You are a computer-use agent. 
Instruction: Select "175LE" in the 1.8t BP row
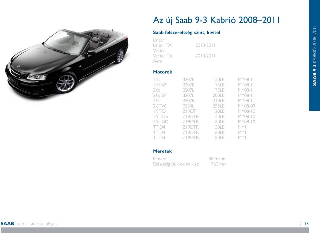point(218,85)
